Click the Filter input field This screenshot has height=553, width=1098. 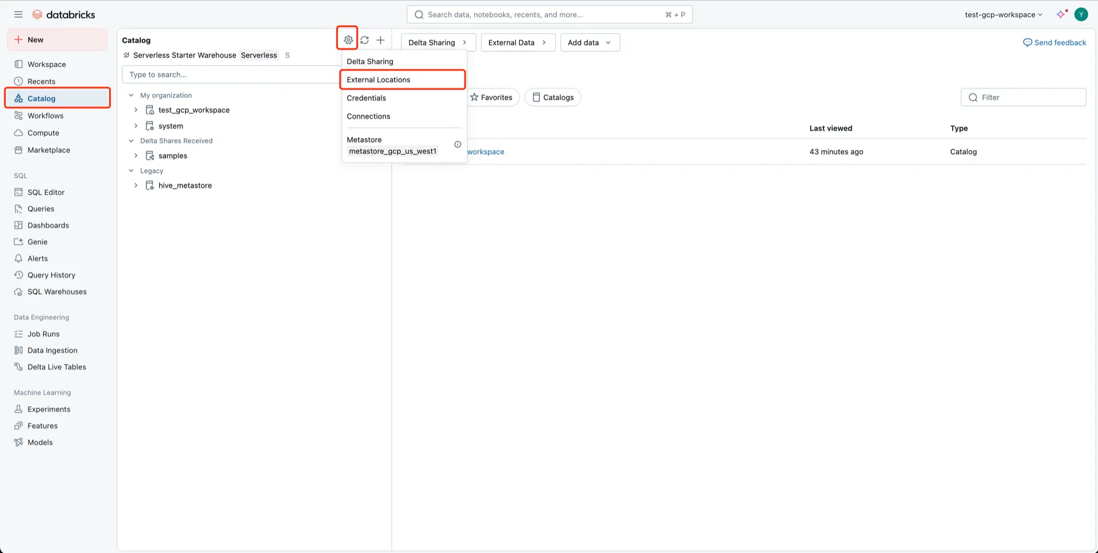coord(1023,98)
